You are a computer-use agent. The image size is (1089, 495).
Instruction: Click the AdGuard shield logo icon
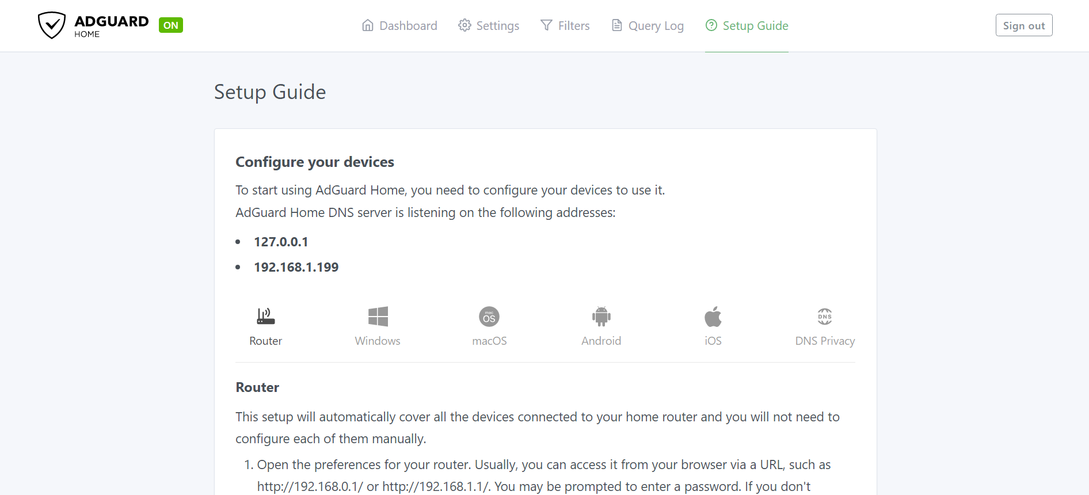coord(52,25)
